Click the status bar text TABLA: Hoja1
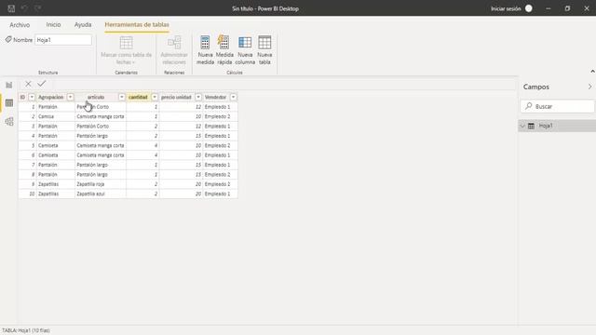This screenshot has height=335, width=596. [x=26, y=330]
